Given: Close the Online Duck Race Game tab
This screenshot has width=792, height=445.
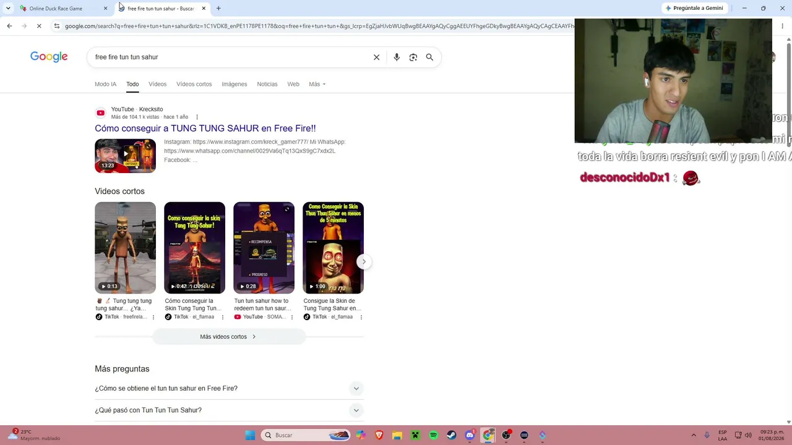Looking at the screenshot, I should (x=105, y=9).
